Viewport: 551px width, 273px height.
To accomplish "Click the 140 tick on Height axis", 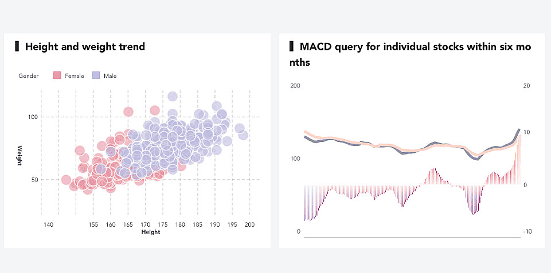I will (x=49, y=225).
